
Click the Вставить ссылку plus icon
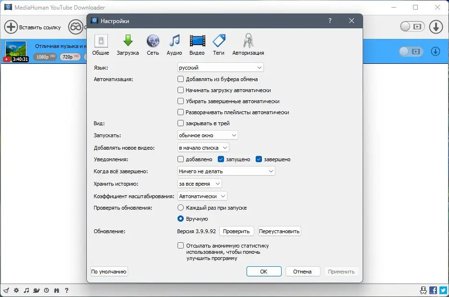pyautogui.click(x=11, y=27)
